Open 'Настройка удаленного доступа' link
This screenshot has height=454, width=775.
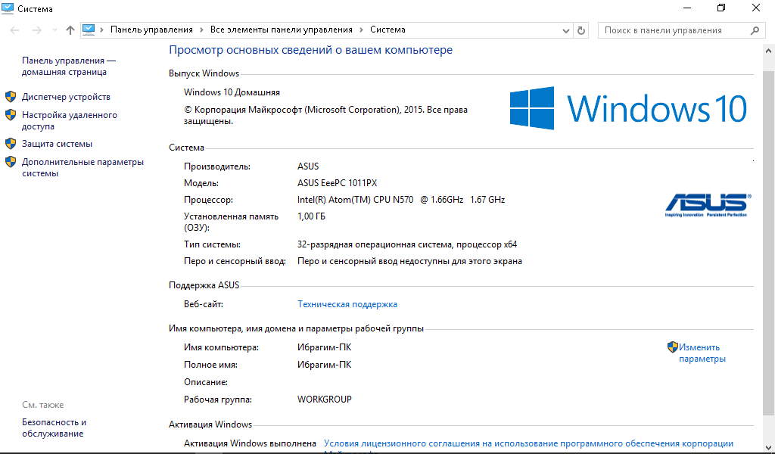point(69,120)
